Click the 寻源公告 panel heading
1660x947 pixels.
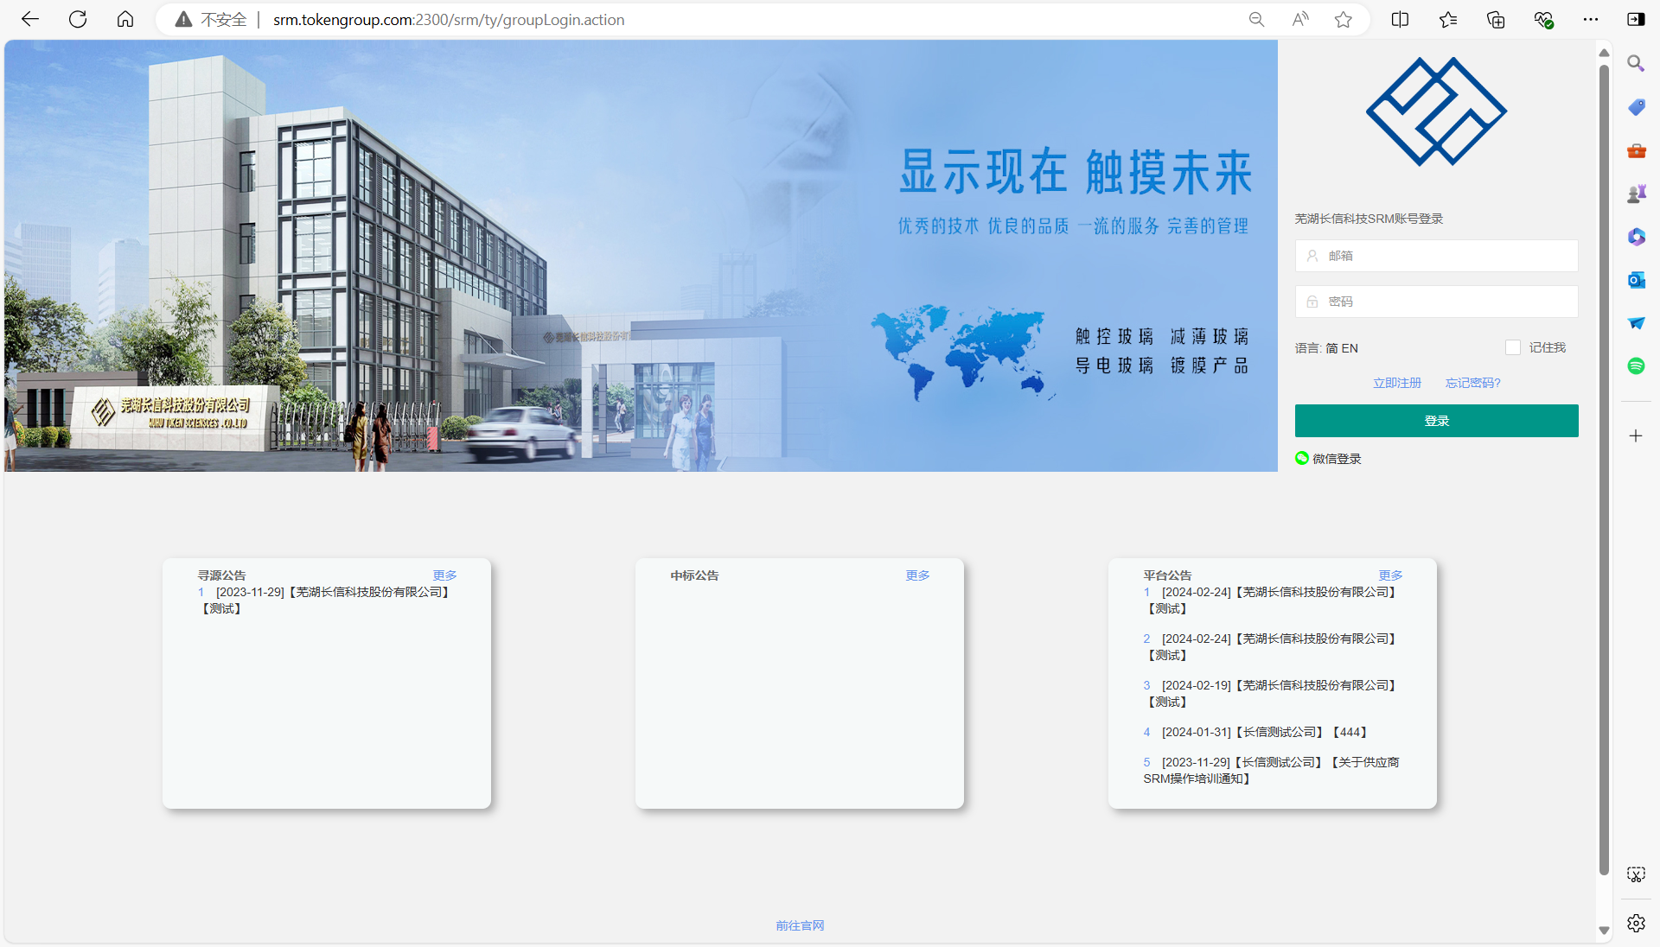(221, 575)
